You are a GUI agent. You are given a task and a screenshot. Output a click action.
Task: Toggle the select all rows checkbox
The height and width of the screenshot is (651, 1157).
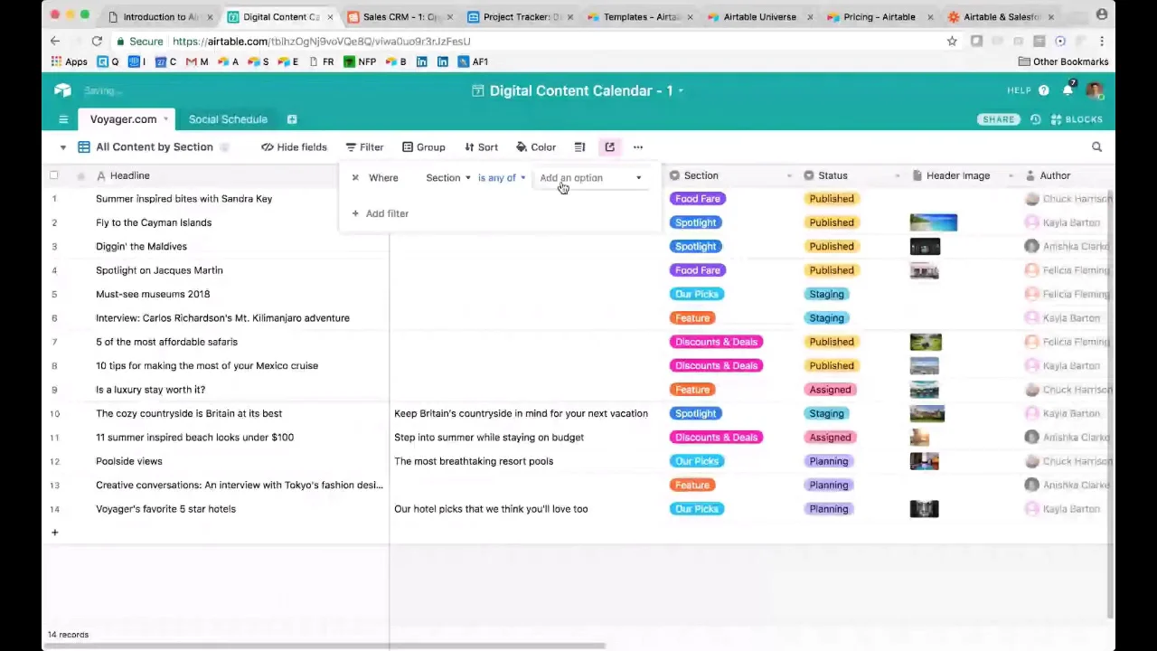[x=54, y=175]
